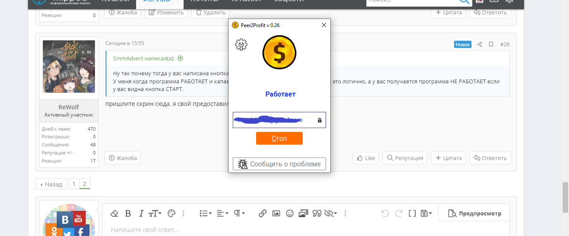Screen dimensions: 569x236
Task: Open the list type dropdown
Action: (206, 213)
